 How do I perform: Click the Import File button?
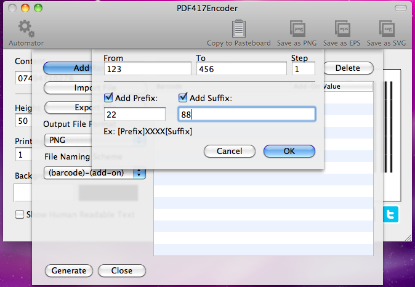[x=68, y=87]
